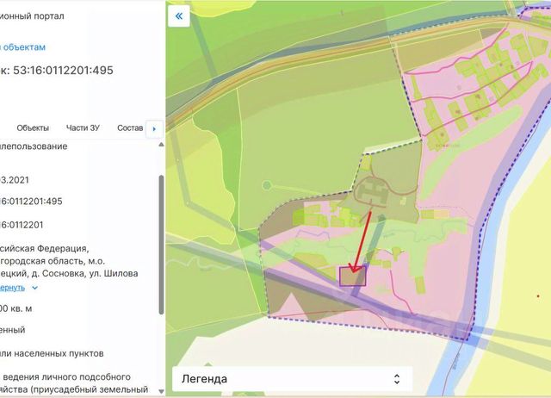The width and height of the screenshot is (551, 398).
Task: Click the info panel's scroll-up arrow
Action: [161, 145]
